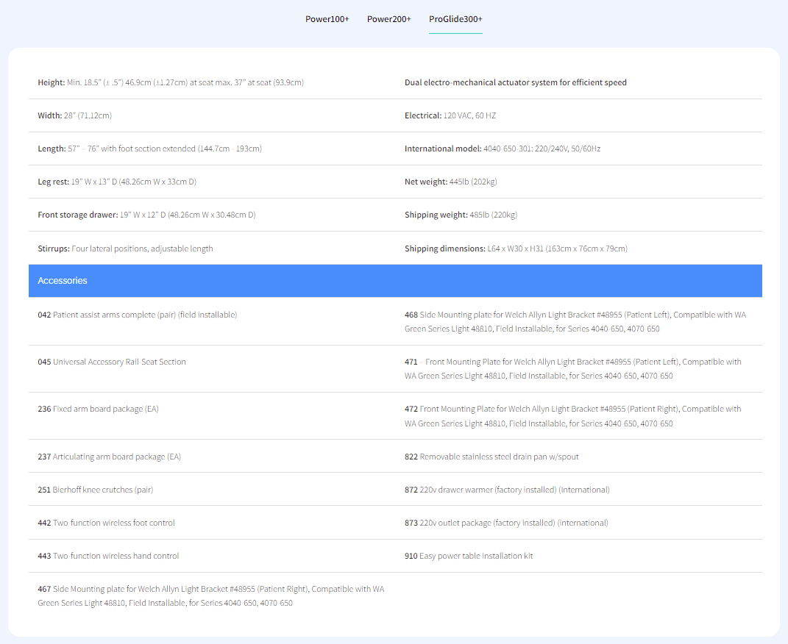Select 236 Fixed arm board package
The width and height of the screenshot is (788, 644).
(x=98, y=409)
